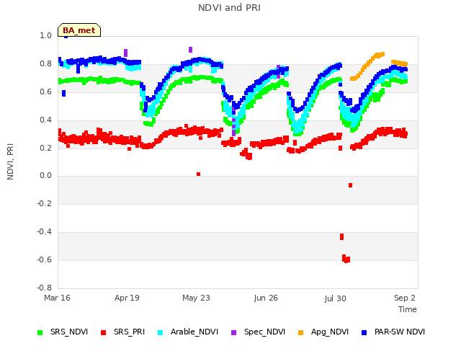Click the 1.0 y-axis tick label
This screenshot has width=461, height=346.
tap(45, 35)
